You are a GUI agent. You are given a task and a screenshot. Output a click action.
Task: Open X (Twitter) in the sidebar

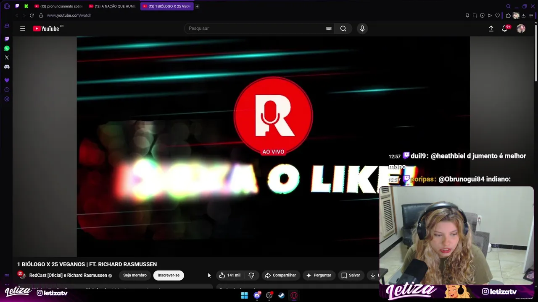(7, 57)
